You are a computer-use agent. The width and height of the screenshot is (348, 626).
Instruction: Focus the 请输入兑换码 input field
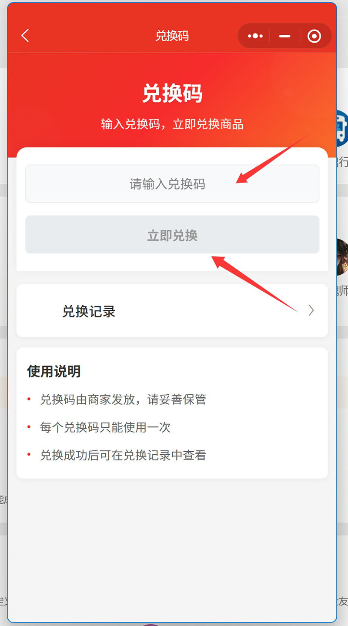pyautogui.click(x=172, y=184)
